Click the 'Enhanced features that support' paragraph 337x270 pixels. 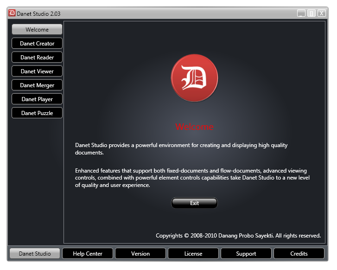[x=192, y=178]
